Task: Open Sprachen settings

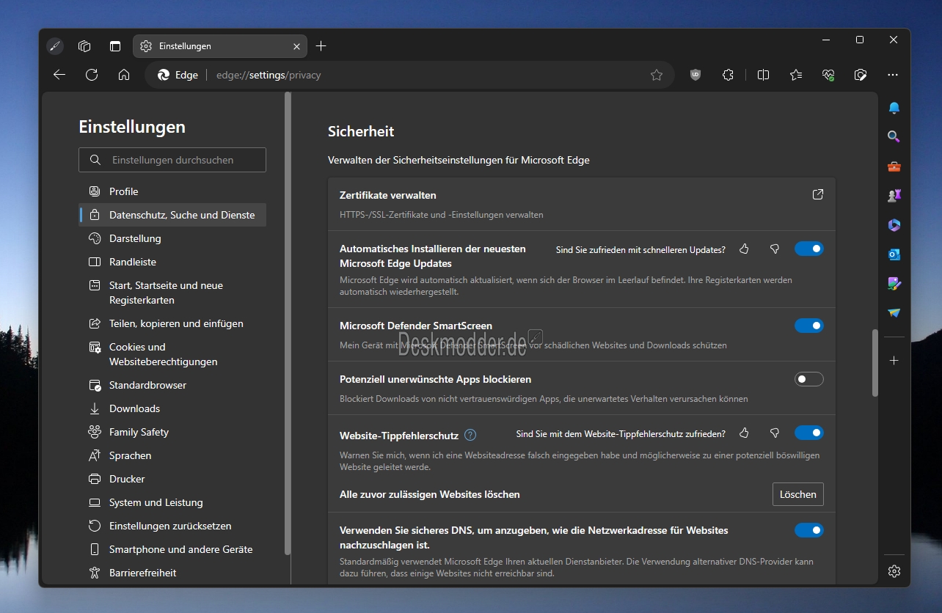Action: (172, 455)
